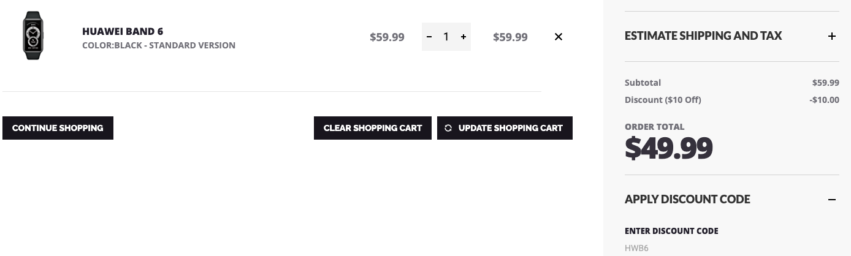Increase quantity with the plus icon

click(464, 37)
